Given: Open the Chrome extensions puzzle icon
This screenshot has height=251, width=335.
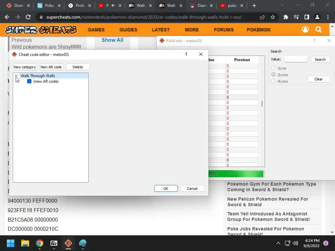Looking at the screenshot, I should (286, 17).
